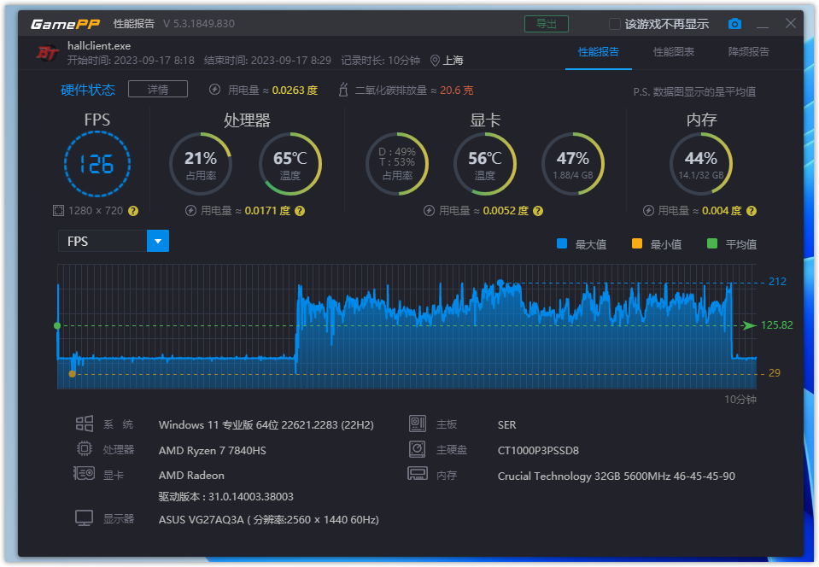Click the 导出 export button

(x=547, y=24)
